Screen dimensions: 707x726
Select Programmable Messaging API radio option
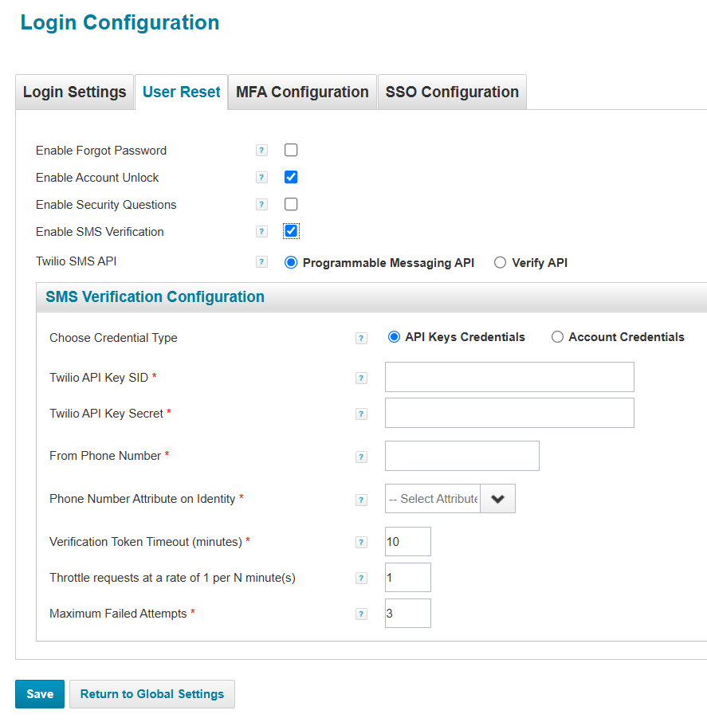pyautogui.click(x=291, y=262)
